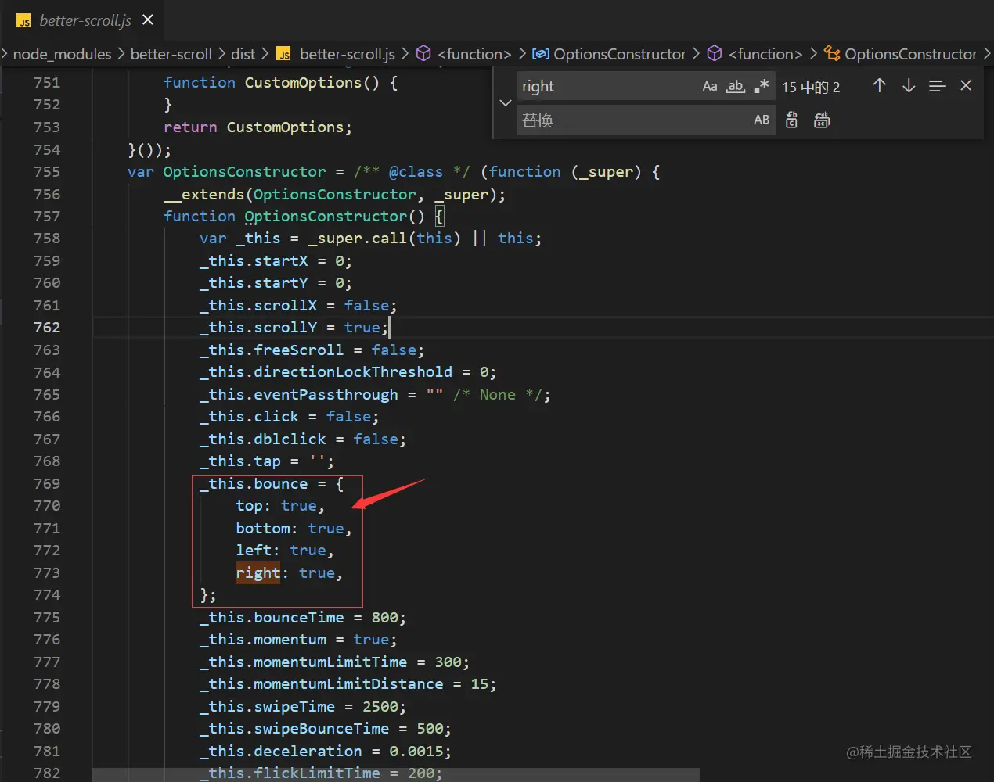Image resolution: width=994 pixels, height=782 pixels.
Task: Click the JS file icon in breadcrumb
Action: pyautogui.click(x=283, y=54)
